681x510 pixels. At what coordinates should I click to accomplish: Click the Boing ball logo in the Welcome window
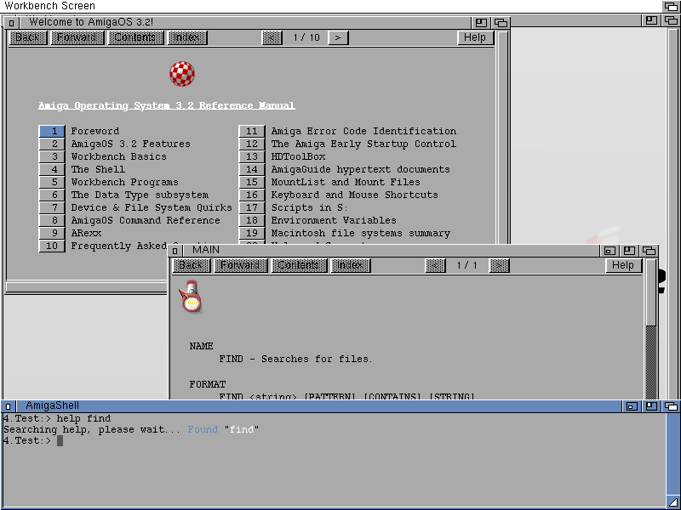(182, 74)
